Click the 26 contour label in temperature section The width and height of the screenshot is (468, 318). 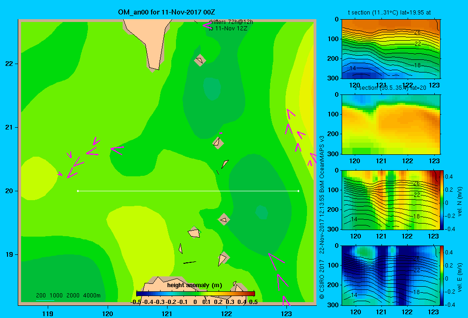pyautogui.click(x=417, y=32)
